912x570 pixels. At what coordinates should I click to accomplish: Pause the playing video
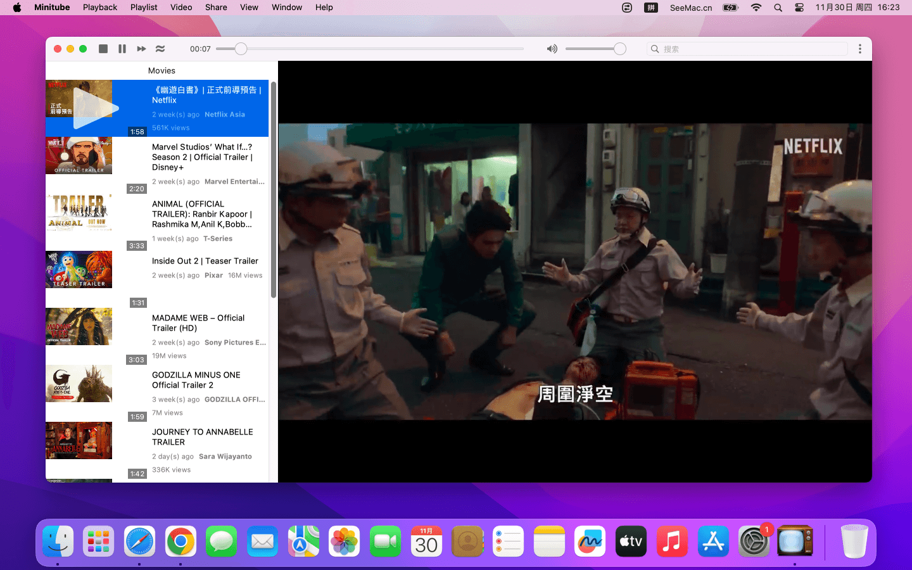[122, 49]
